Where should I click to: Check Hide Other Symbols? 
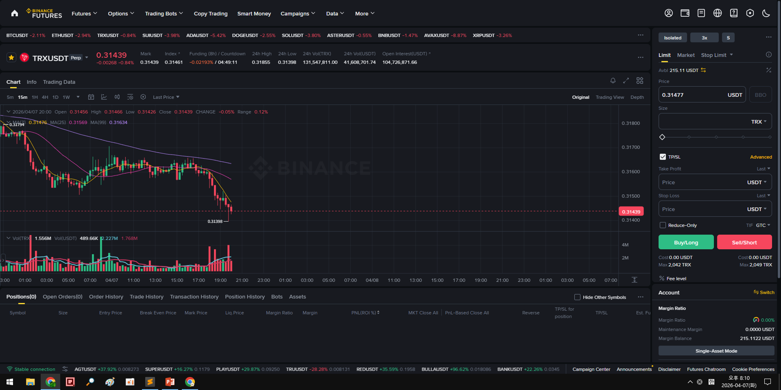coord(577,297)
